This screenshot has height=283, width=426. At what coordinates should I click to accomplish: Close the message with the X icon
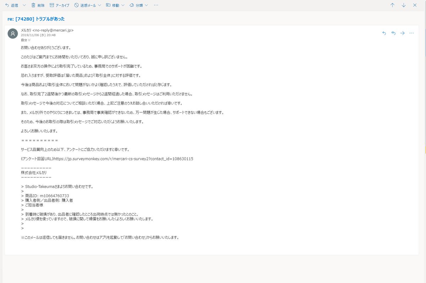pyautogui.click(x=415, y=5)
